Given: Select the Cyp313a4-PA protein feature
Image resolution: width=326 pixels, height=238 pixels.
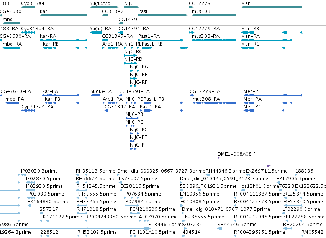Looking at the screenshot, I should pyautogui.click(x=28, y=111).
